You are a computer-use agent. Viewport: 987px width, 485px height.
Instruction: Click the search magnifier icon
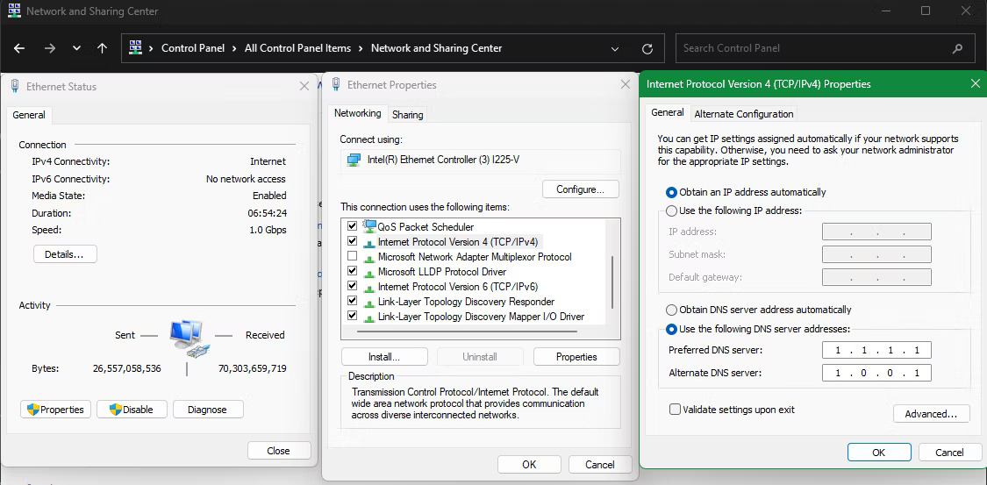click(957, 48)
